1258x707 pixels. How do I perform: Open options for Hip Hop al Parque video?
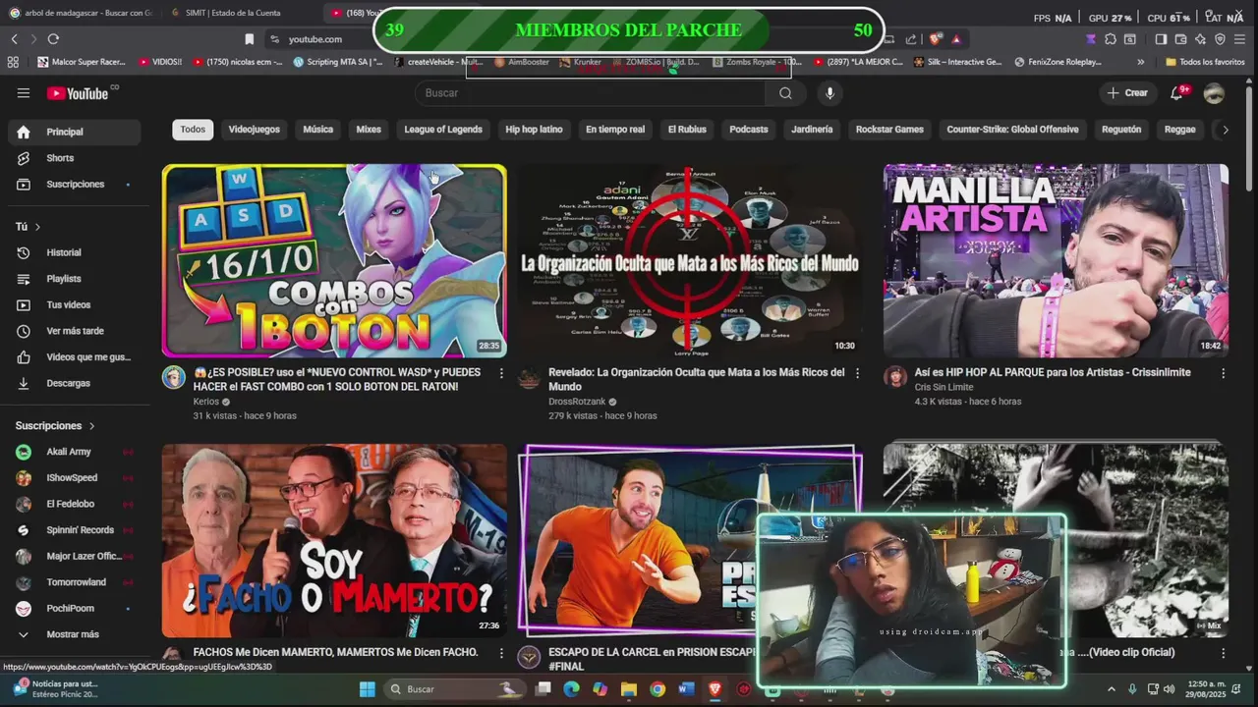[1223, 374]
